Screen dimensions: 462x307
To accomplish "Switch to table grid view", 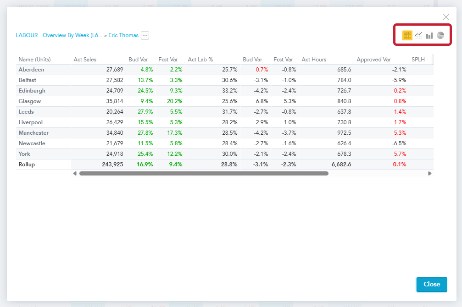I will [x=407, y=35].
